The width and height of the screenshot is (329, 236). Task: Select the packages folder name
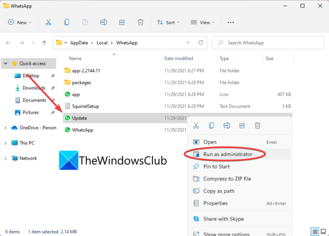pos(81,82)
